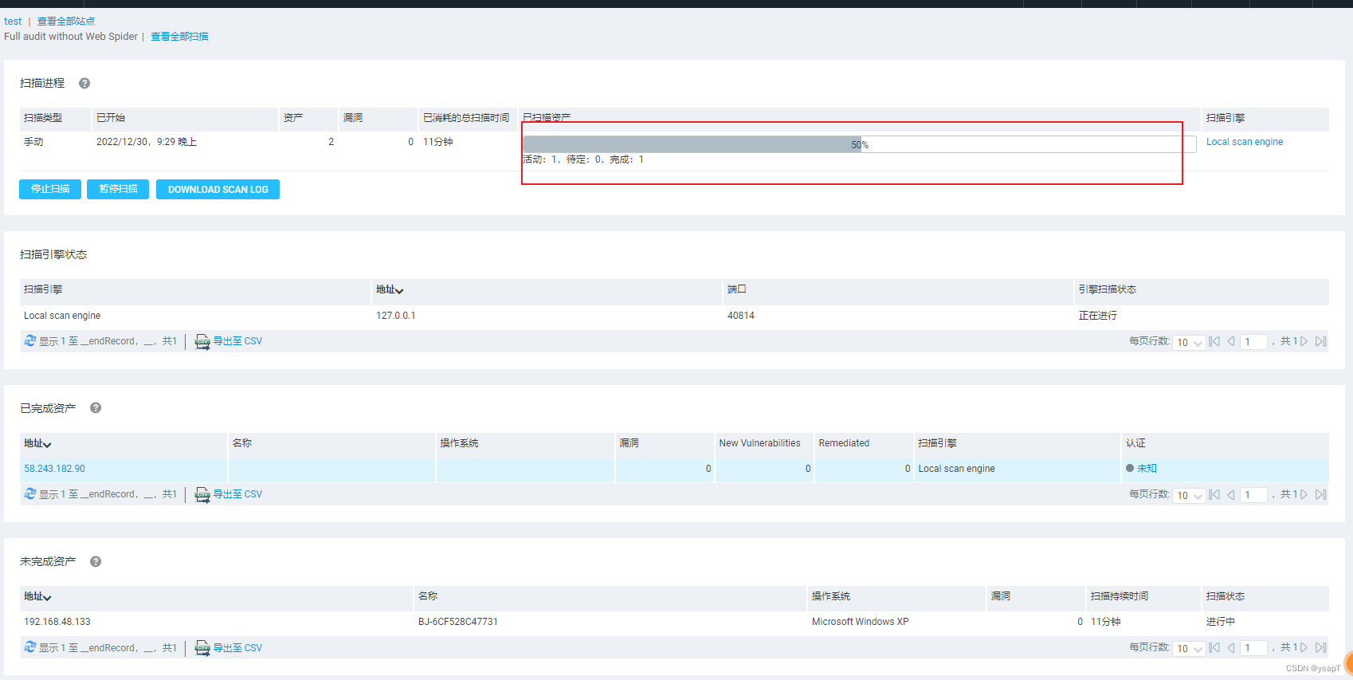Image resolution: width=1353 pixels, height=680 pixels.
Task: Go to next page in completed assets table
Action: pyautogui.click(x=1304, y=494)
